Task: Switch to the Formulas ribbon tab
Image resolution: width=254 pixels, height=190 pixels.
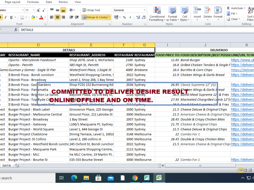Action: tap(33, 2)
